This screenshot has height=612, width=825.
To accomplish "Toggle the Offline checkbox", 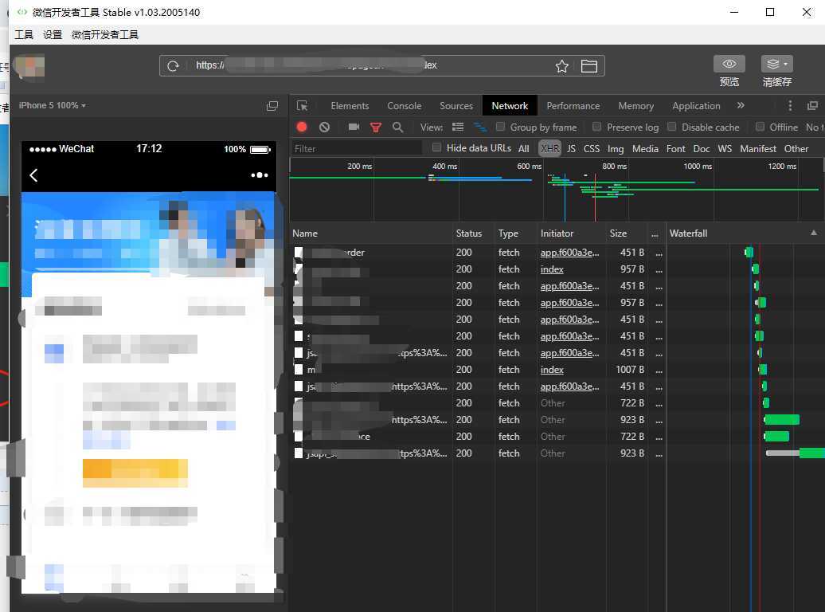I will tap(760, 127).
